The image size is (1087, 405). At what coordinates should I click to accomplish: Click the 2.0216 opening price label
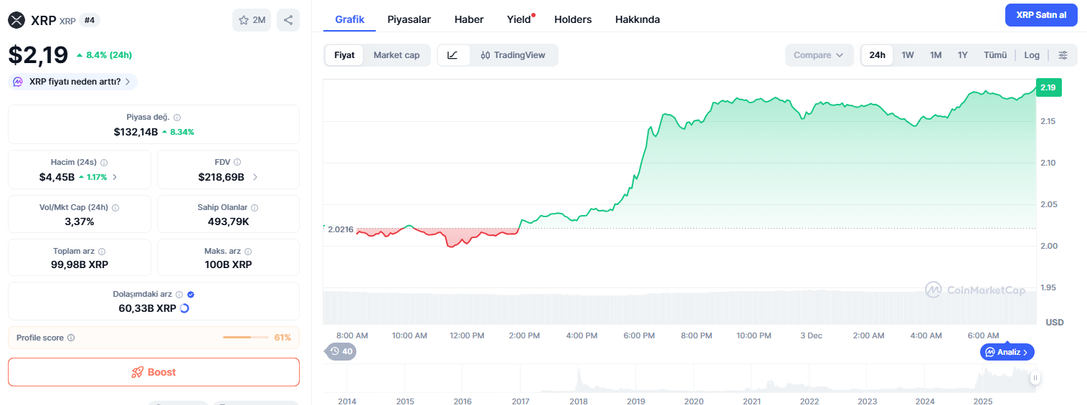click(x=341, y=229)
